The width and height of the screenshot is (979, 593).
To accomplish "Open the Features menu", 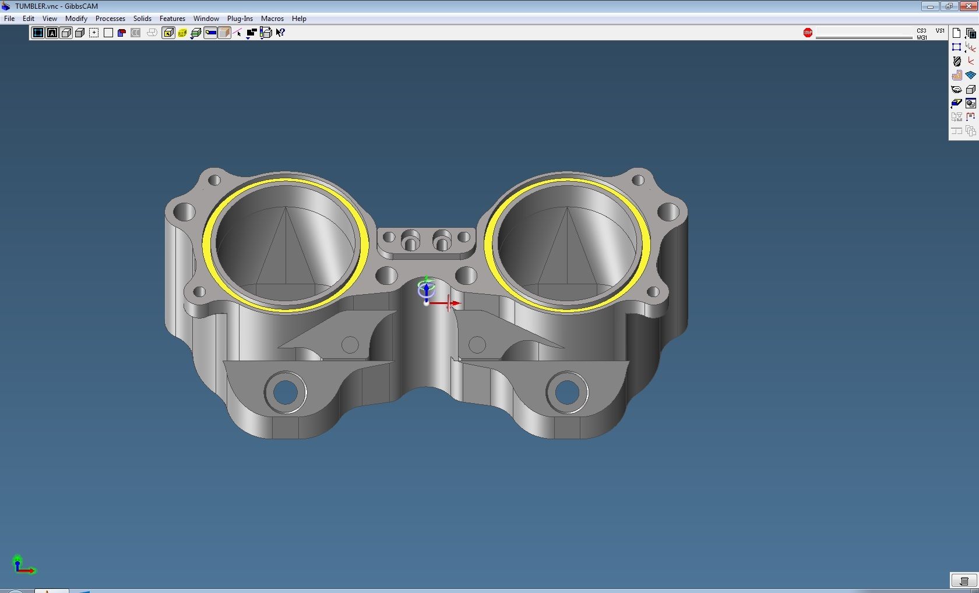I will tap(172, 19).
